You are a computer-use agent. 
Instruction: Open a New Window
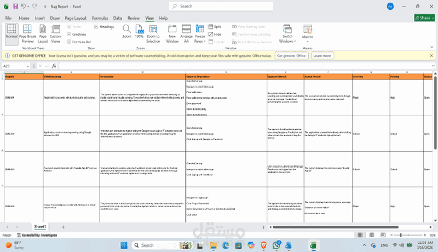pyautogui.click(x=172, y=34)
